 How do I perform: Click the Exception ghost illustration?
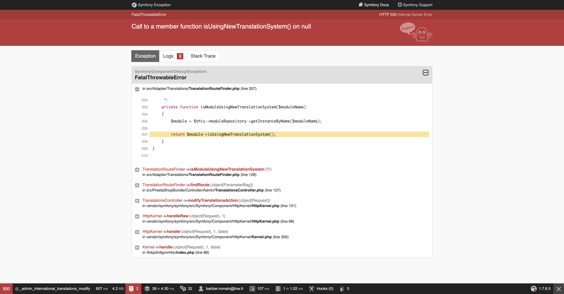pyautogui.click(x=416, y=32)
